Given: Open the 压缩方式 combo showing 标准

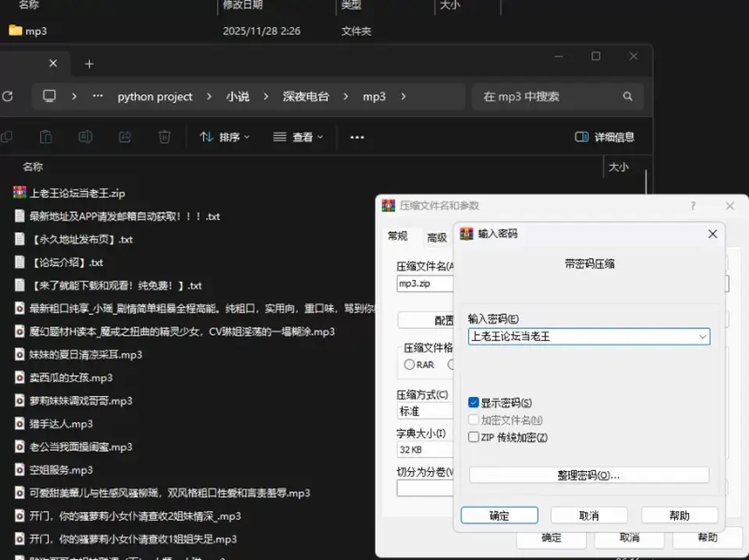Looking at the screenshot, I should click(424, 411).
